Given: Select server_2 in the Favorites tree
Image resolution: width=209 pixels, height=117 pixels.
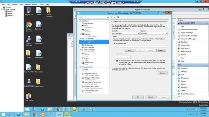Looking at the screenshot, I should (10, 11).
